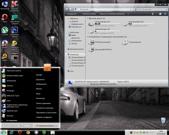Click disk D: capacity bar
This screenshot has height=135, width=169.
click(141, 24)
